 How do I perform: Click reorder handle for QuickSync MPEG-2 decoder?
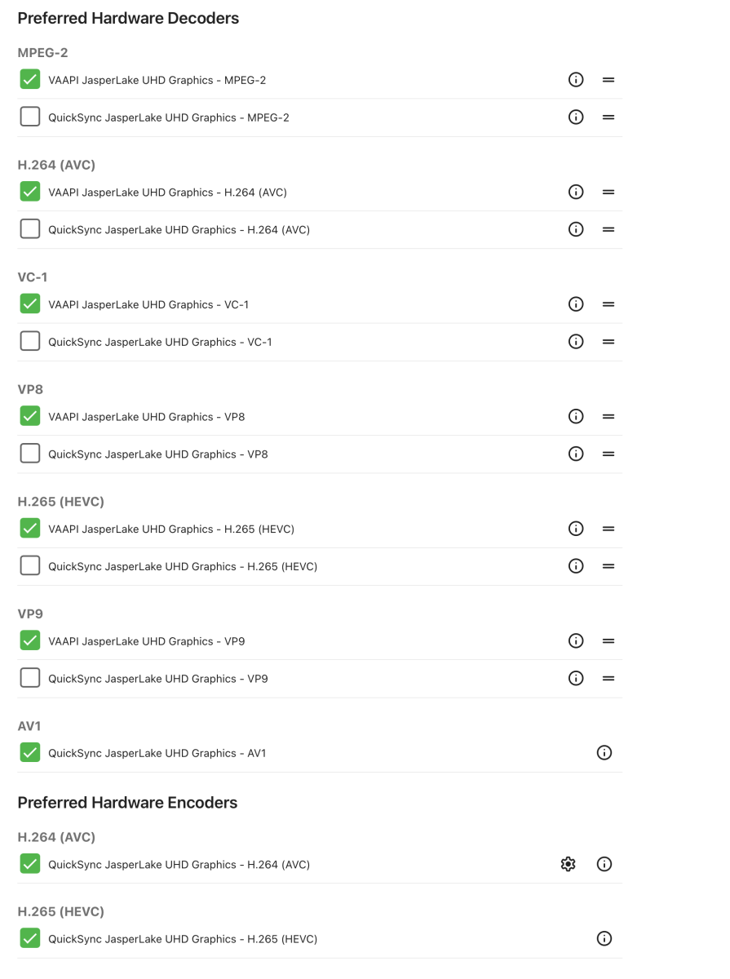(x=608, y=117)
